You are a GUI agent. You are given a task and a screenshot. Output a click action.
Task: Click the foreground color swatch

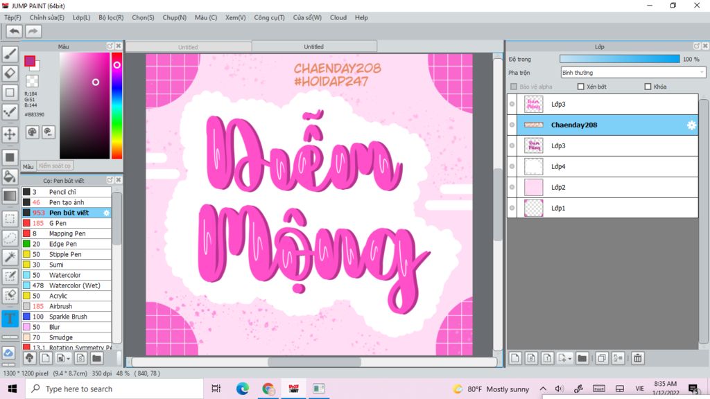point(30,61)
